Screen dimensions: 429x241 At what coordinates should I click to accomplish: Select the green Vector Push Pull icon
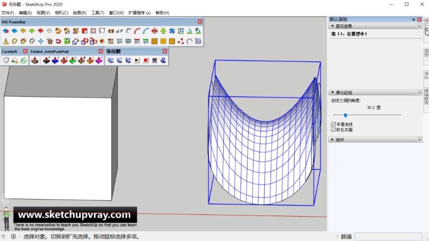pyautogui.click(x=73, y=61)
